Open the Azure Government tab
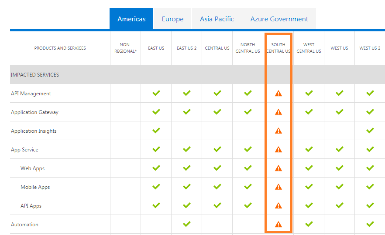 [x=279, y=19]
